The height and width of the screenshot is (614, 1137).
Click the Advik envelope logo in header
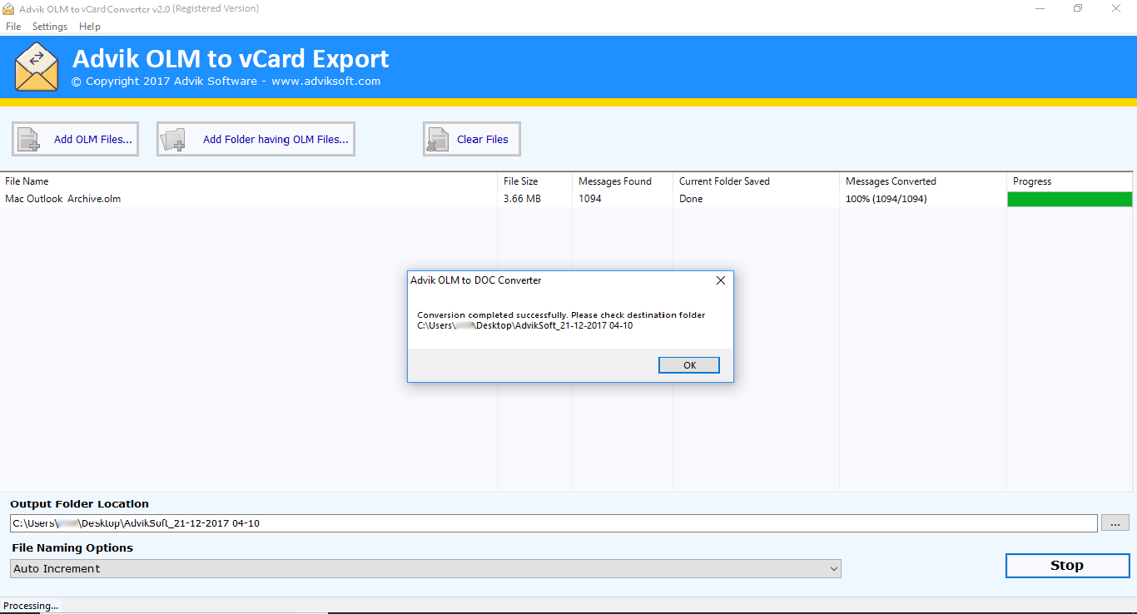pyautogui.click(x=37, y=67)
